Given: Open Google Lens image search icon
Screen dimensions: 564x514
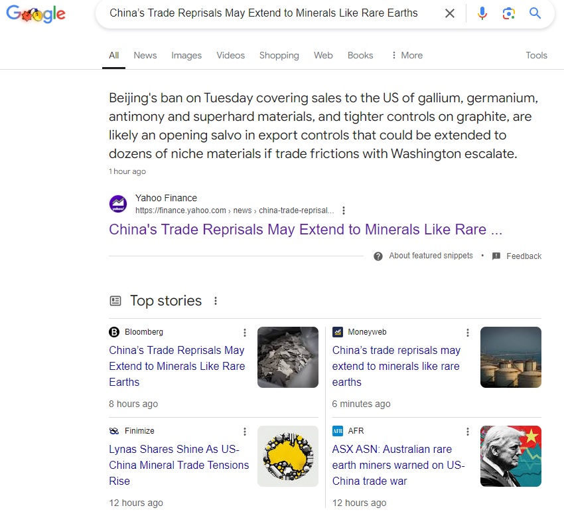Looking at the screenshot, I should point(509,13).
